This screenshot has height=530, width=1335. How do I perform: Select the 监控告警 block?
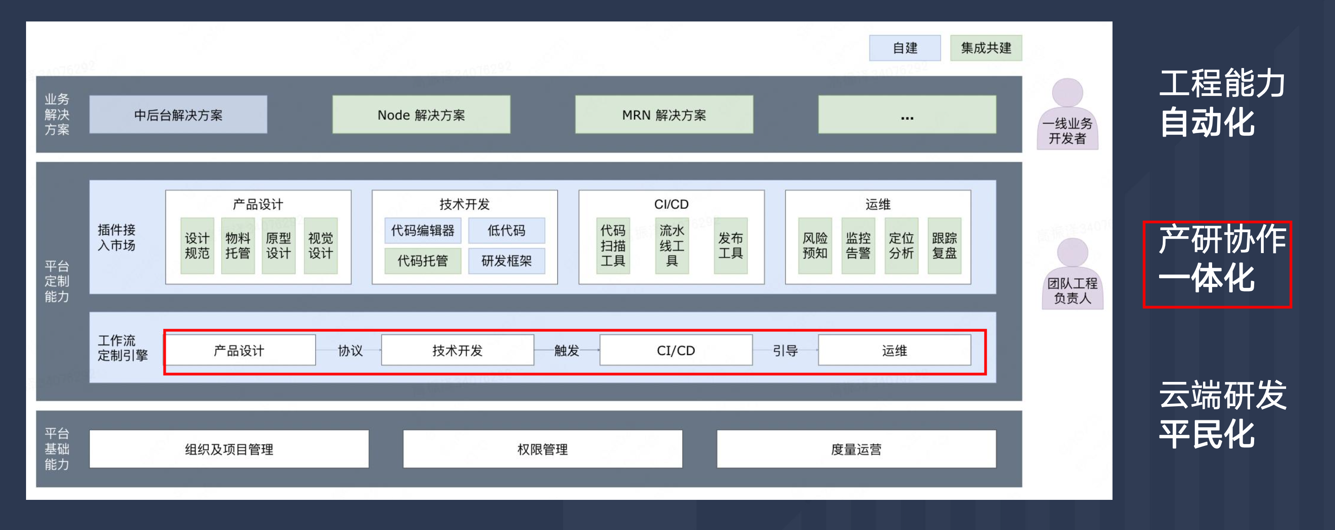(x=858, y=245)
